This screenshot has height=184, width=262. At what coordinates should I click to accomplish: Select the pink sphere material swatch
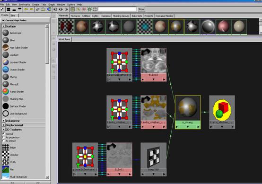pyautogui.click(x=223, y=27)
